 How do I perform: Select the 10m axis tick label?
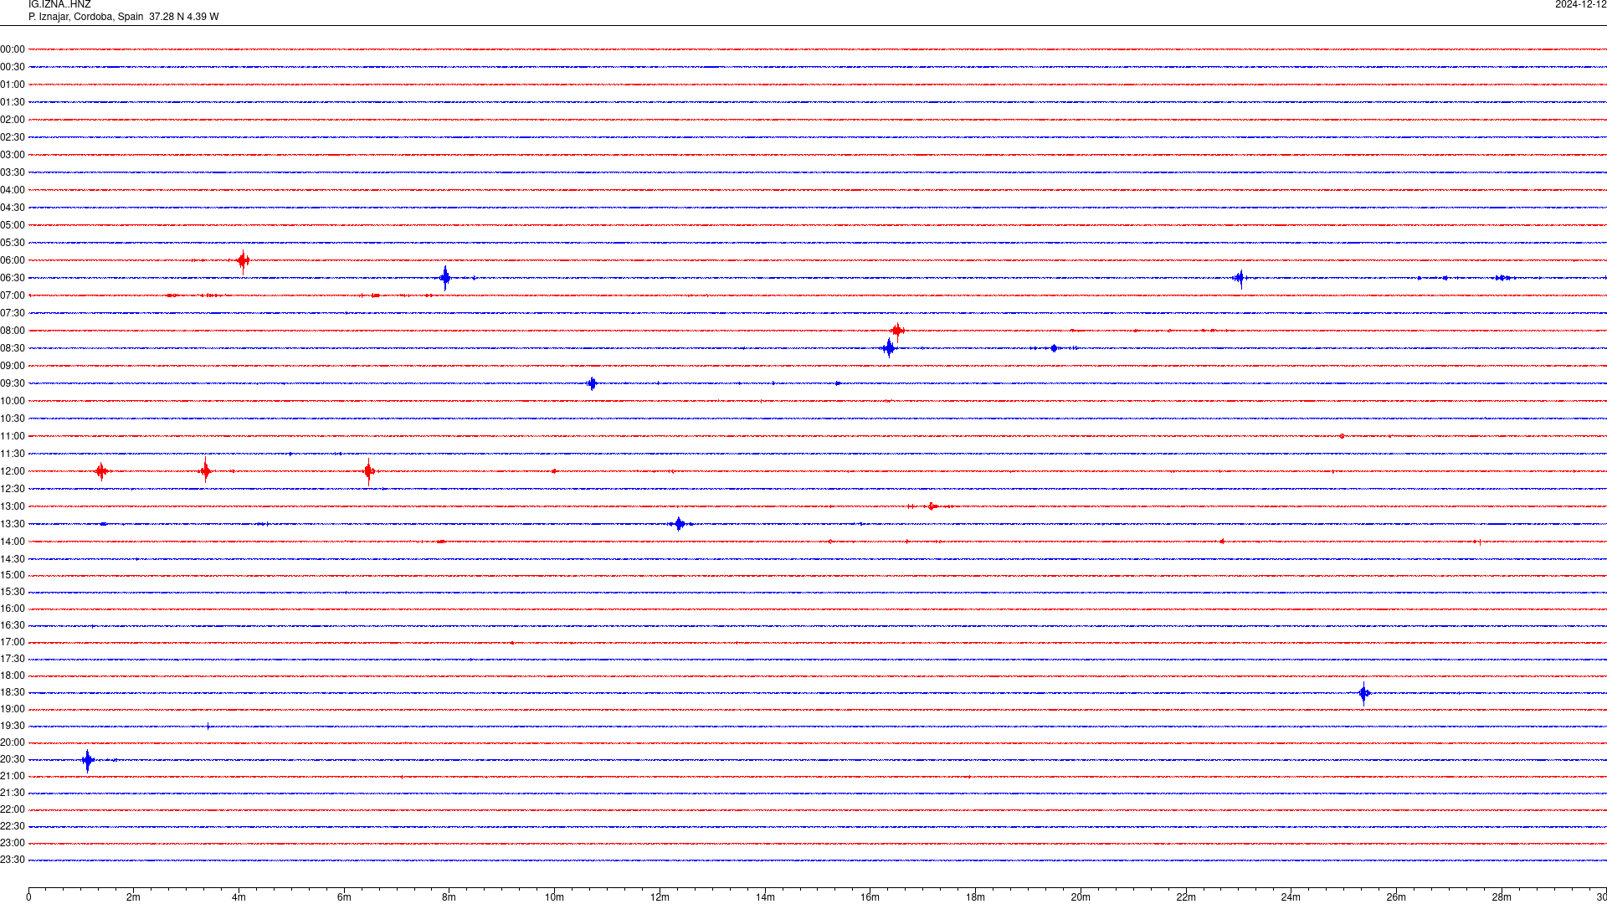(x=554, y=897)
